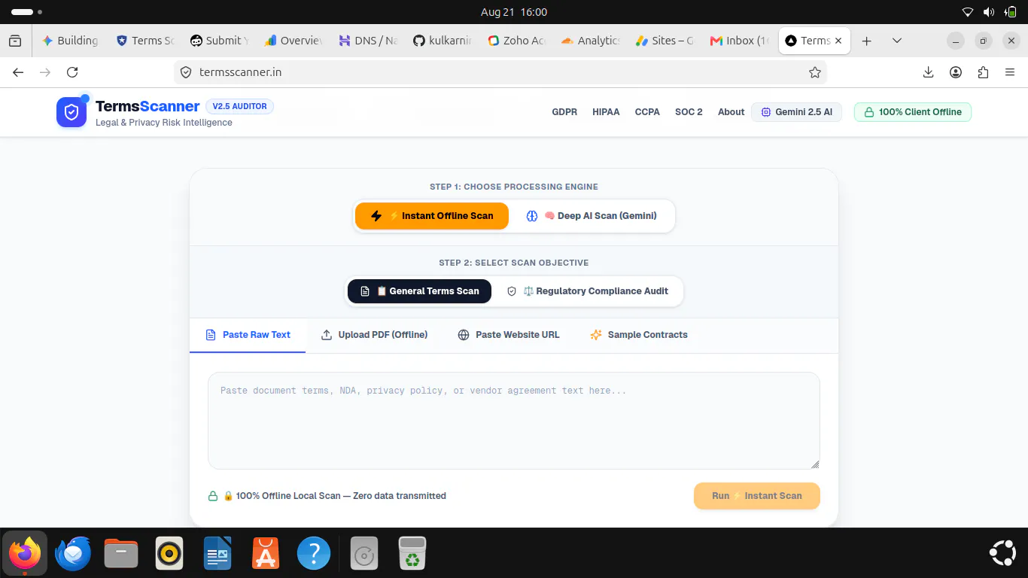Screen dimensions: 1028x578
Task: Click the shield icon in the address bar
Action: [x=186, y=72]
